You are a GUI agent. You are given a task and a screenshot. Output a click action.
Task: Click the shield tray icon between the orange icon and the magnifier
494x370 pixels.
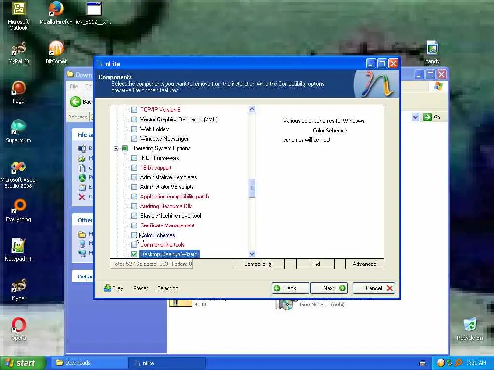[449, 363]
